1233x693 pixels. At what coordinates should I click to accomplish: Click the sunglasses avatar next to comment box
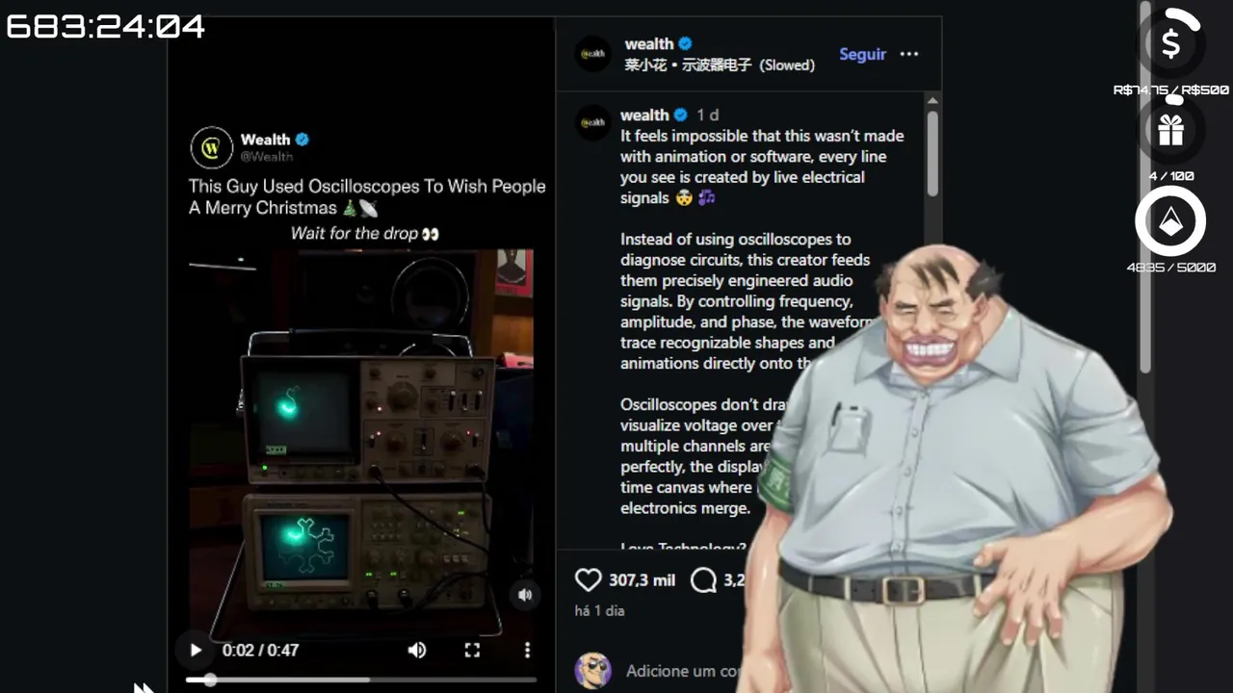tap(593, 670)
